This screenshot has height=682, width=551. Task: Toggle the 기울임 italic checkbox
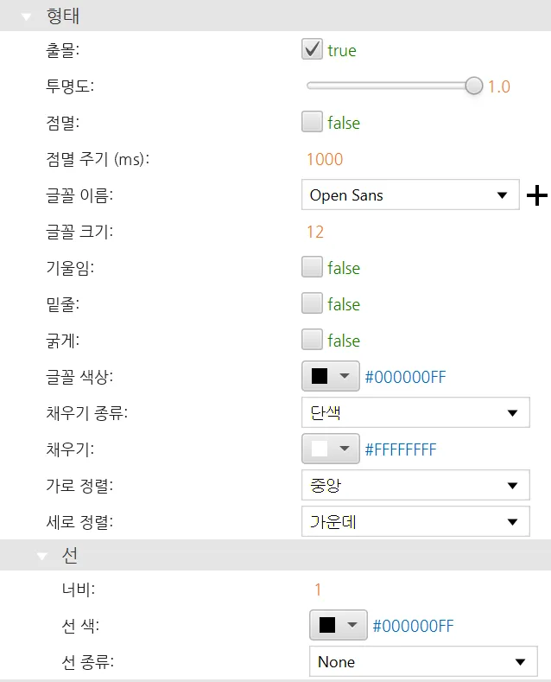point(312,268)
